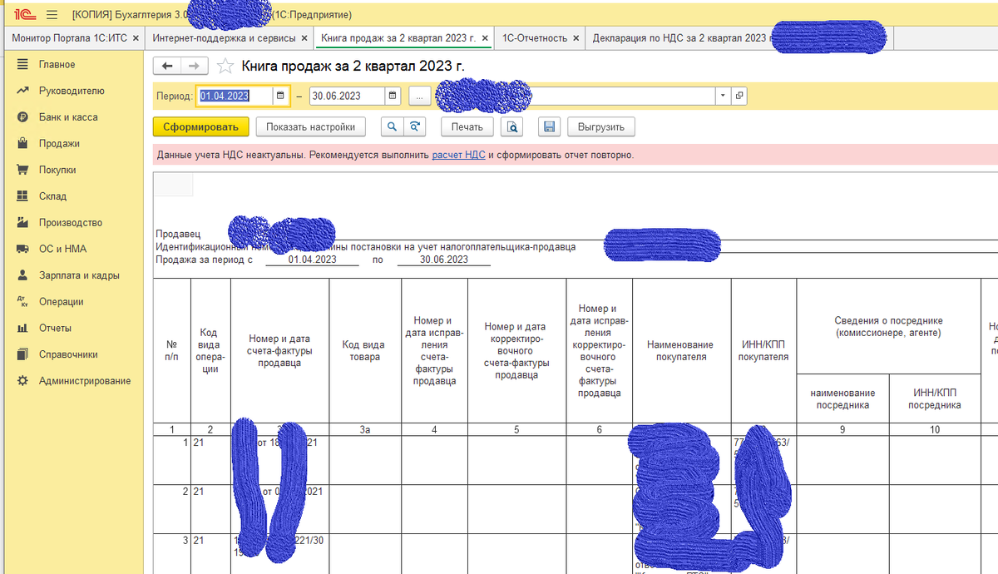
Task: Click the Руководителю chart-arrow icon
Action: [22, 91]
